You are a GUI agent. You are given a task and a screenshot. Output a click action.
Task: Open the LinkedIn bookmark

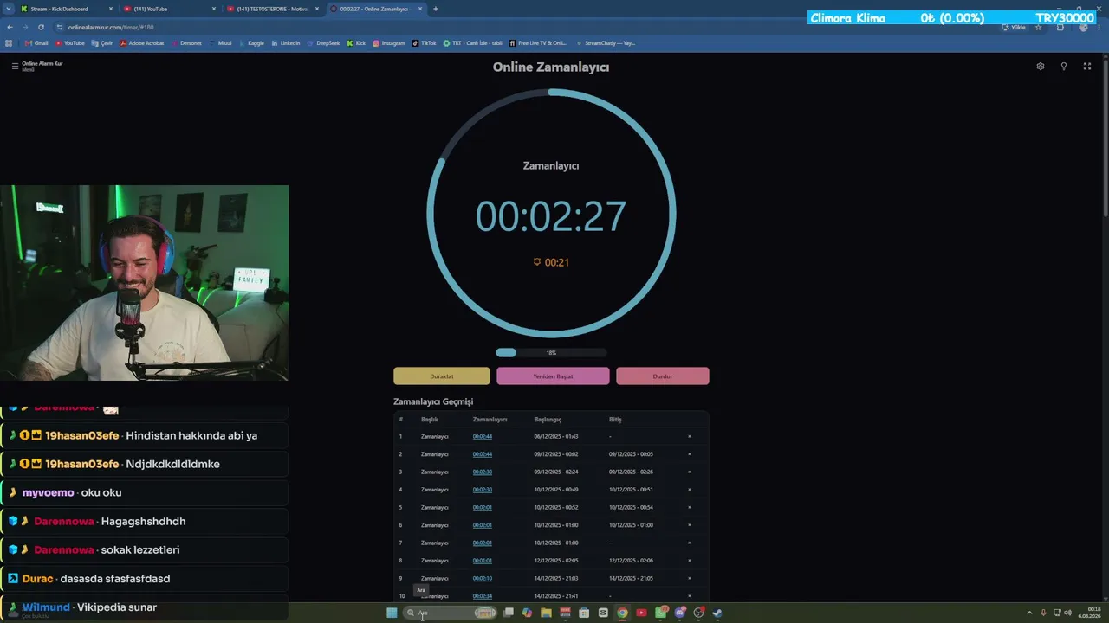[x=285, y=42]
